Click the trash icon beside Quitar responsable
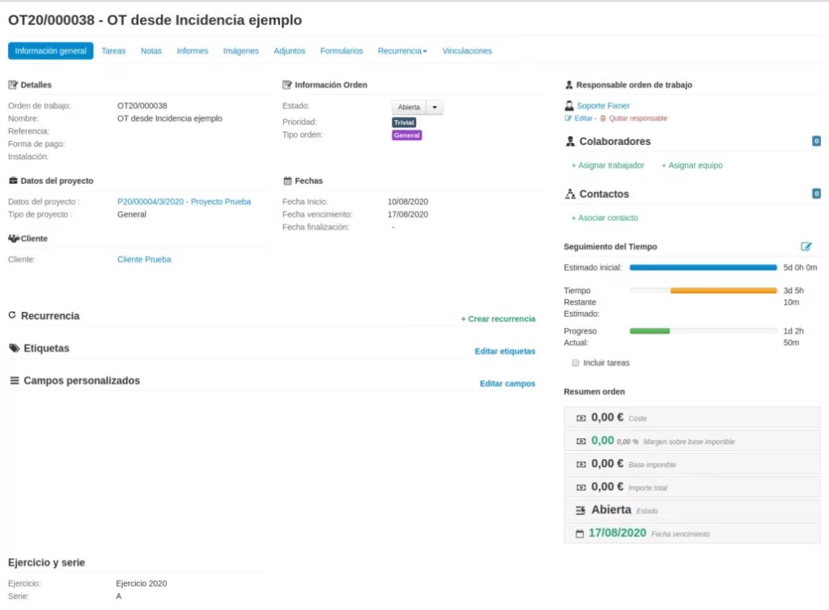The image size is (829, 610). click(x=602, y=118)
